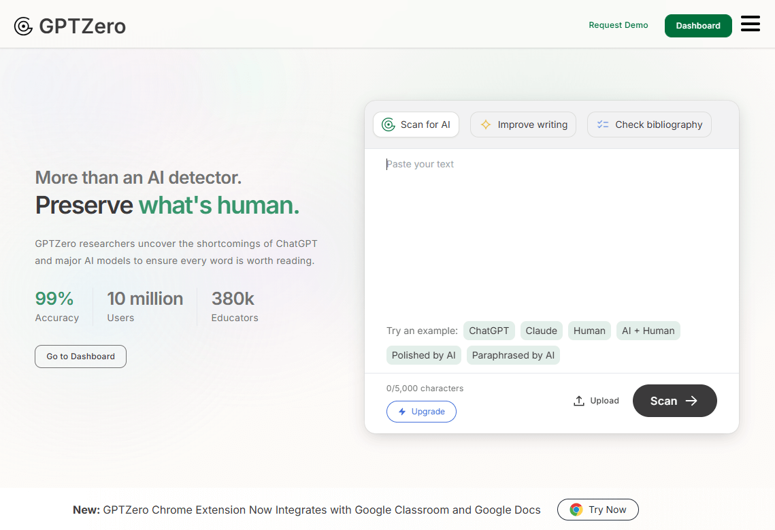The height and width of the screenshot is (530, 775).
Task: Click the arrow icon on Scan button
Action: pos(691,401)
